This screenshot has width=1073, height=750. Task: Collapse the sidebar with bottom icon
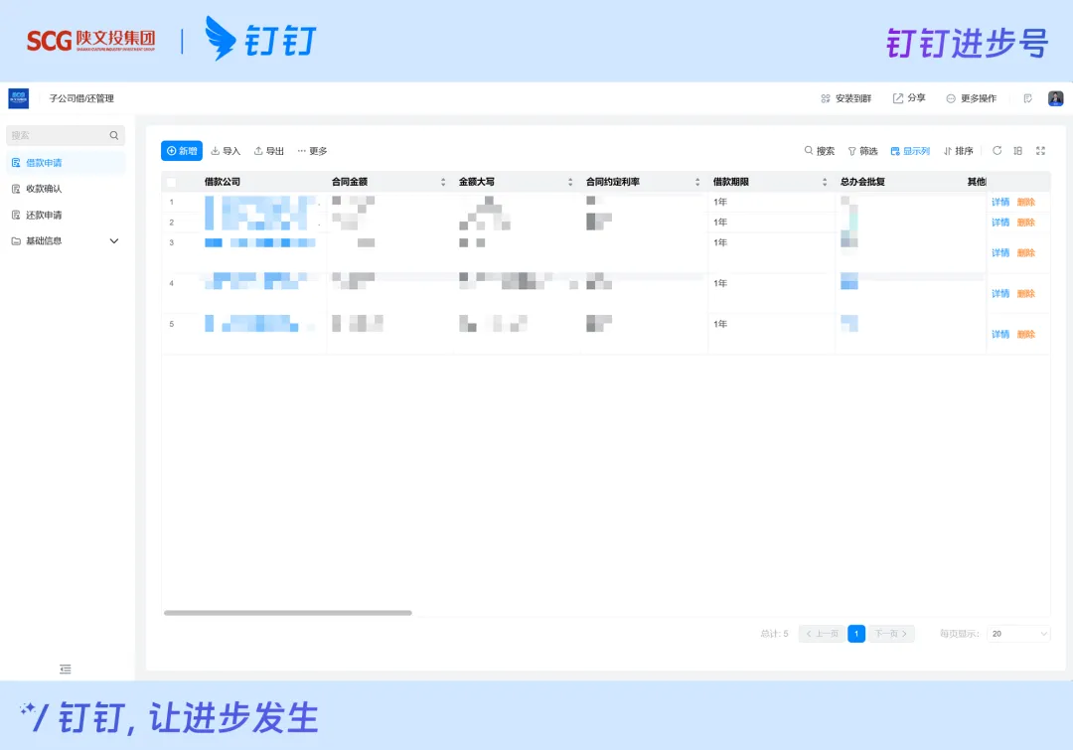pyautogui.click(x=65, y=670)
